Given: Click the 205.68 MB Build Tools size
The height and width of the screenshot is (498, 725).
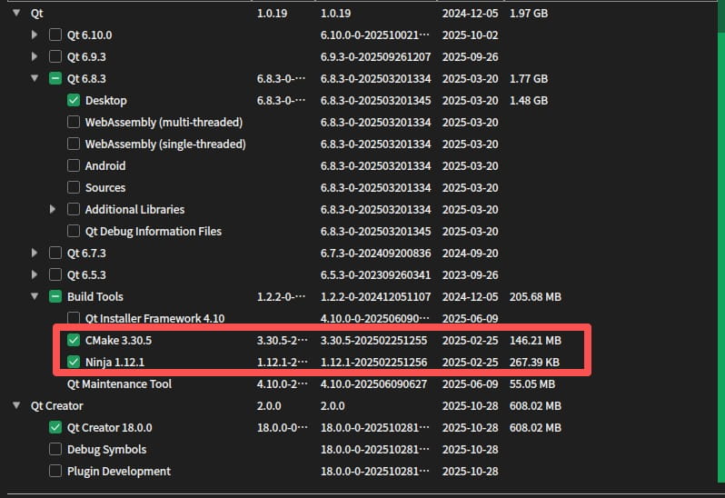Looking at the screenshot, I should (x=535, y=296).
